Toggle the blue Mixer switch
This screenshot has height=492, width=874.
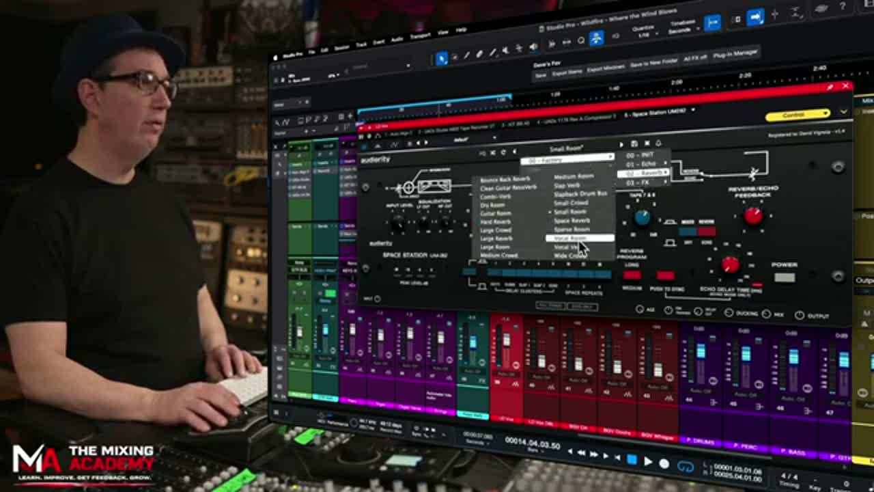coord(688,232)
